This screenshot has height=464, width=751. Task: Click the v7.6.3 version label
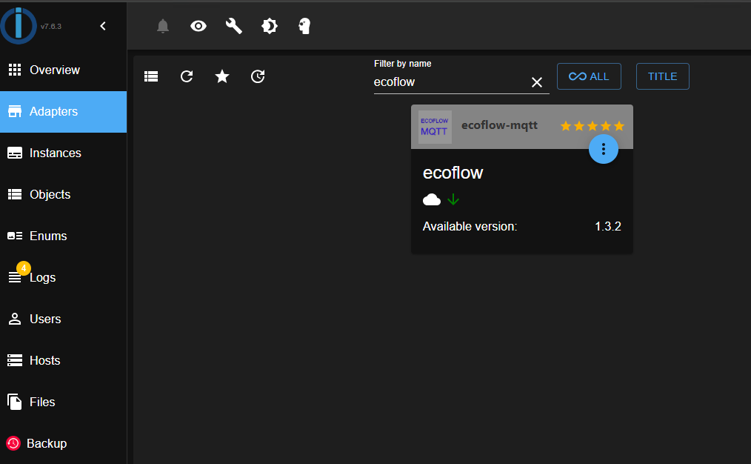(51, 27)
